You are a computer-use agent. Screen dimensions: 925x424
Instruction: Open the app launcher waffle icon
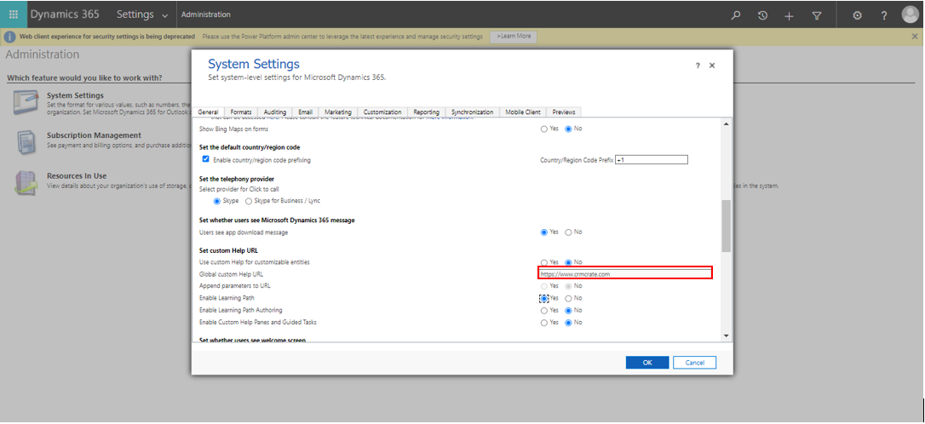point(13,14)
